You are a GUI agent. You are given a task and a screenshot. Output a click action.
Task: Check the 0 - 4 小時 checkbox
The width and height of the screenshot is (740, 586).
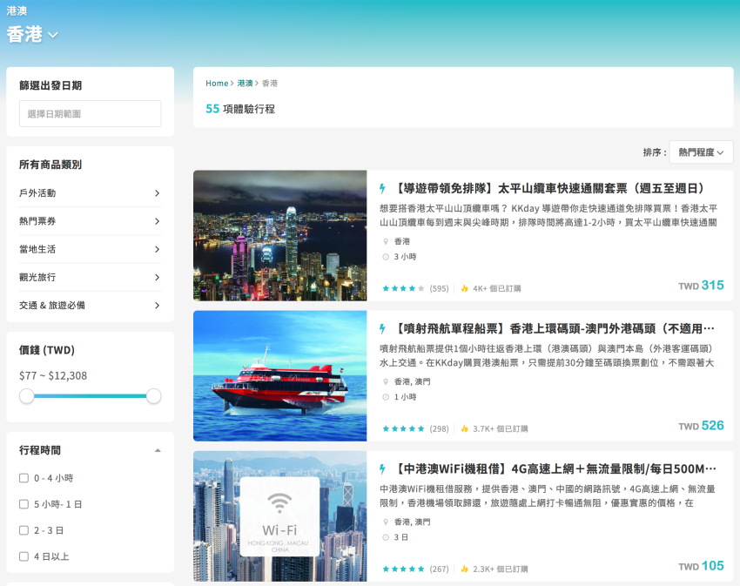pos(24,478)
